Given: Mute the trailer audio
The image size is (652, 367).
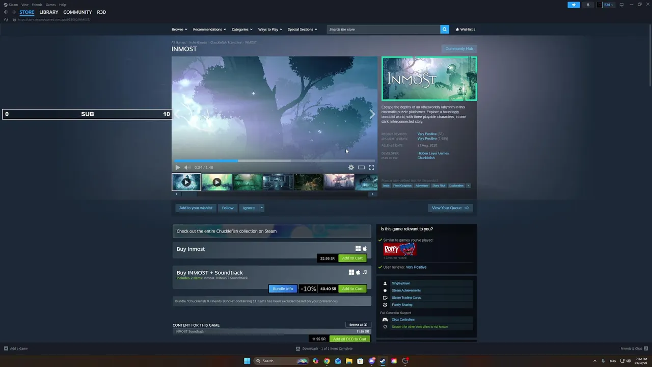Looking at the screenshot, I should 187,167.
